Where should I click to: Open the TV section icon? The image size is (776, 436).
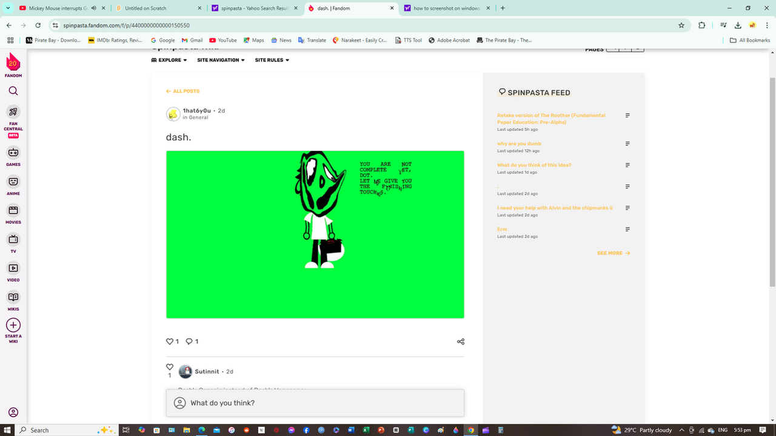tap(13, 239)
